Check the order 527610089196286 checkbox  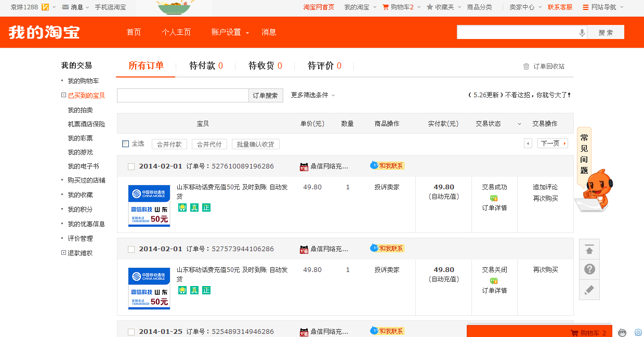[x=132, y=166]
